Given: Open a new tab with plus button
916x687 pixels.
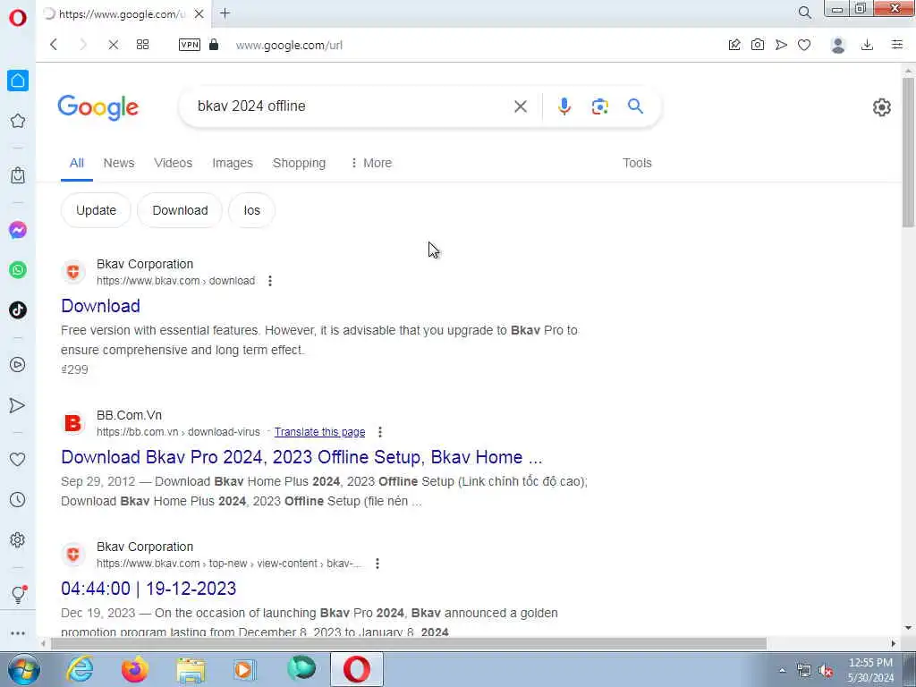Looking at the screenshot, I should pos(225,13).
